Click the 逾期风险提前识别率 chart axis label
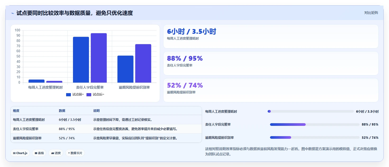389x167 pixels. 134,87
